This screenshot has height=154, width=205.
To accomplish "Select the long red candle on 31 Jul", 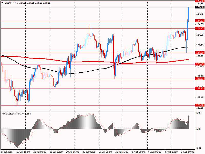I will click(114, 49).
